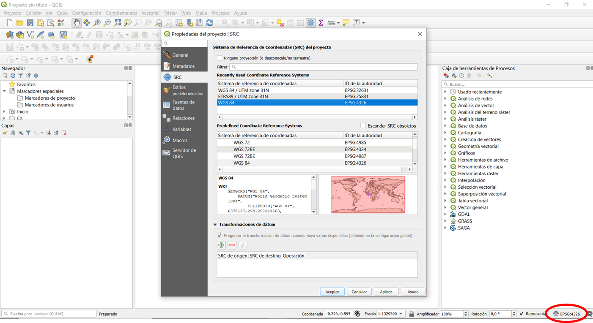Click the Filtrar CRS search field

[x=324, y=67]
